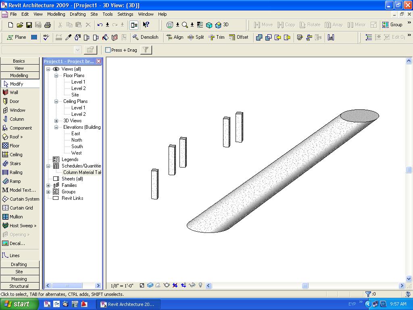Click the lightbulb reveal hidden elements icon
The height and width of the screenshot is (310, 413).
[x=200, y=285]
